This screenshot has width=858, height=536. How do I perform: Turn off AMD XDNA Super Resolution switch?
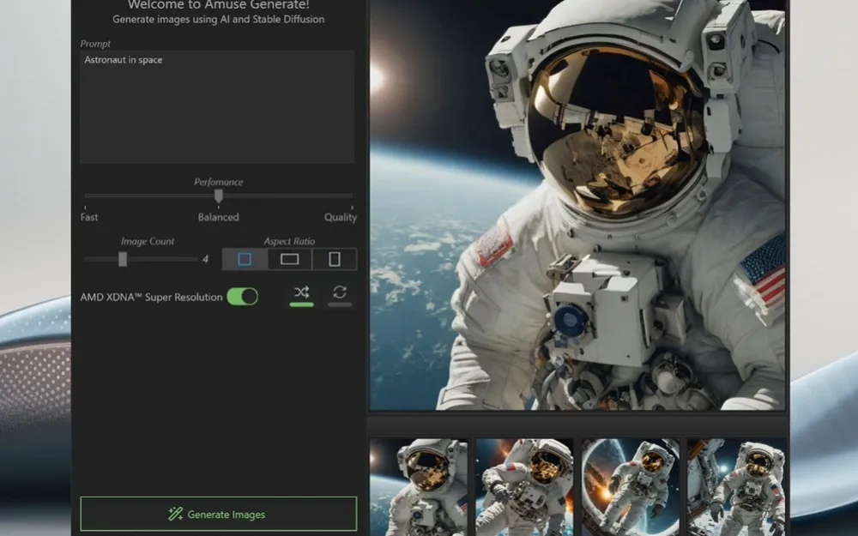(x=243, y=297)
